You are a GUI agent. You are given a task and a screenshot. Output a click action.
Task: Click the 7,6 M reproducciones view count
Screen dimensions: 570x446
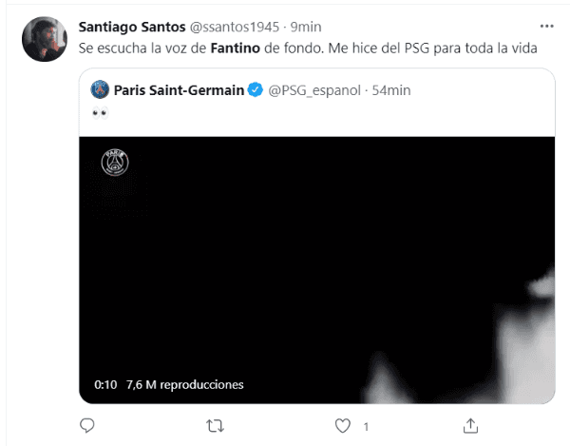tap(184, 385)
